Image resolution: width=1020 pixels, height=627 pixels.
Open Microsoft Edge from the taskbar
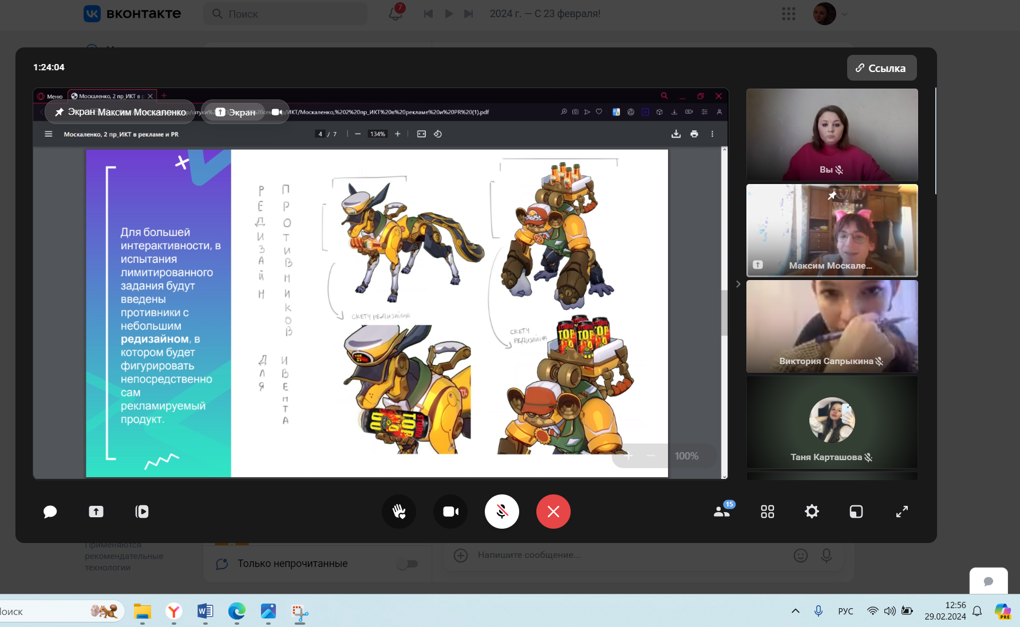click(236, 612)
